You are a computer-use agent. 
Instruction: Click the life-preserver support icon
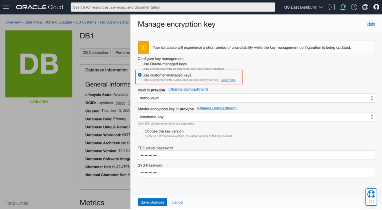point(371,194)
